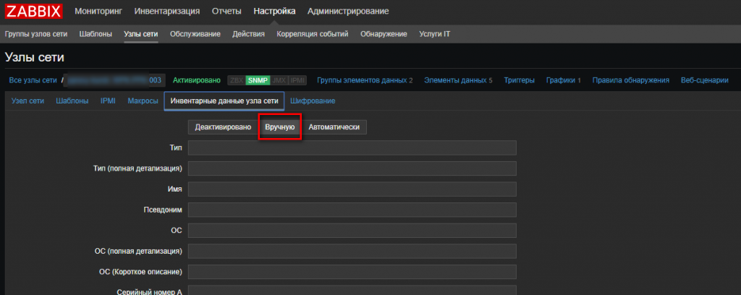Set inventory mode to Автоматически

pos(334,127)
